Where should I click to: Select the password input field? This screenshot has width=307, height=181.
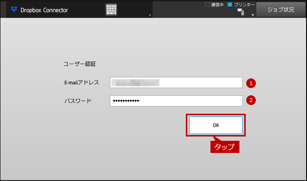[x=176, y=101]
